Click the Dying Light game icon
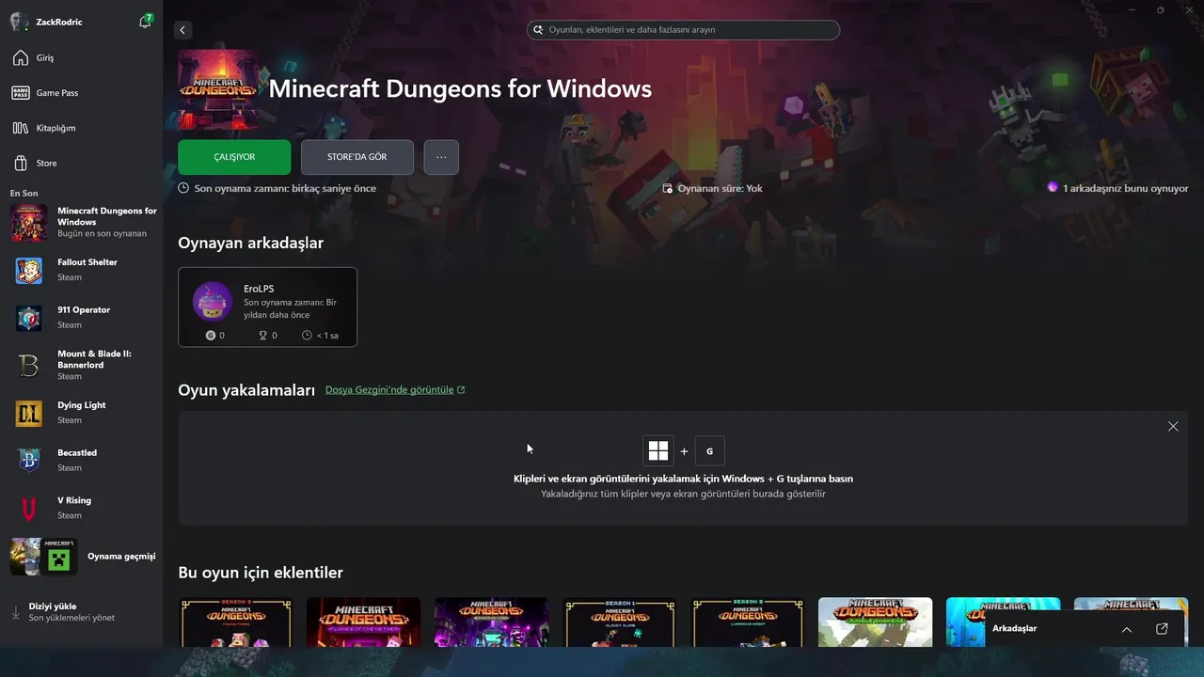Screen dimensions: 1204x677 click(x=29, y=414)
